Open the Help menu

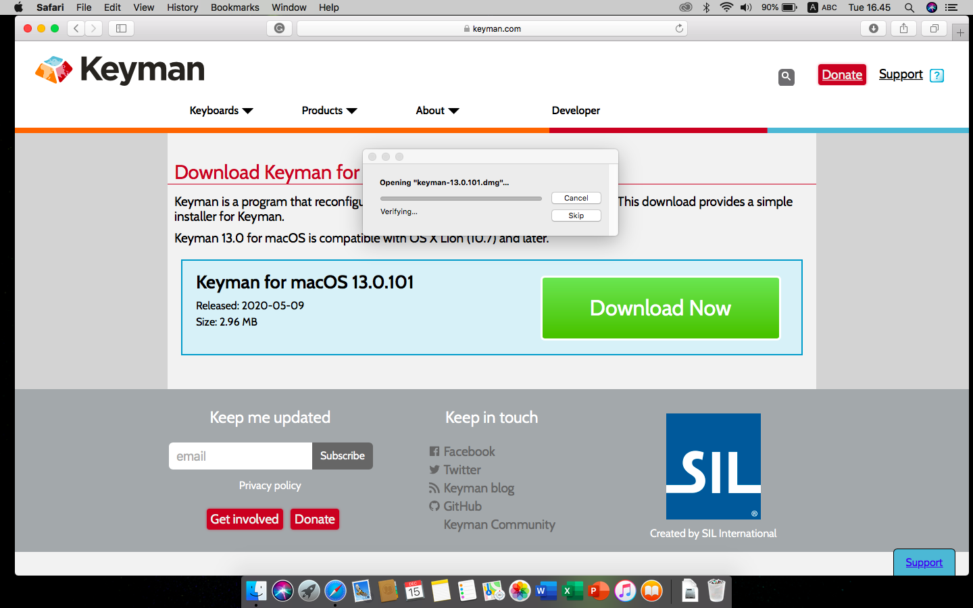pyautogui.click(x=329, y=7)
